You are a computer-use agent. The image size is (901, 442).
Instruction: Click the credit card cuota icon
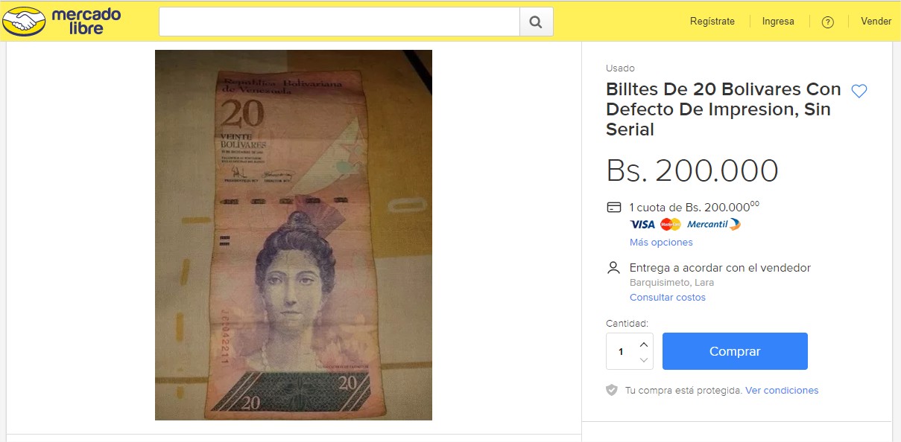[613, 207]
